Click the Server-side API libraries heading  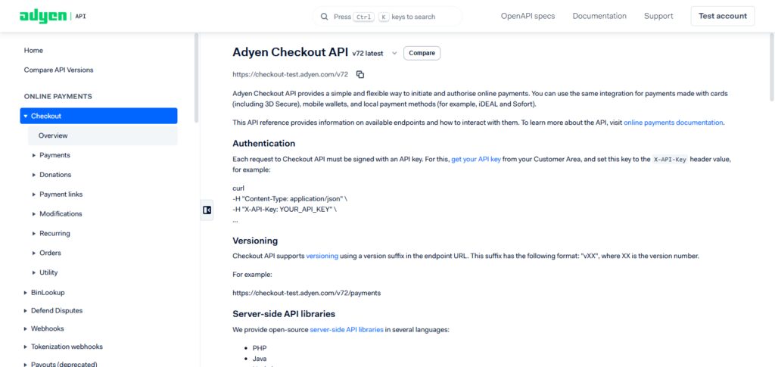click(x=285, y=314)
